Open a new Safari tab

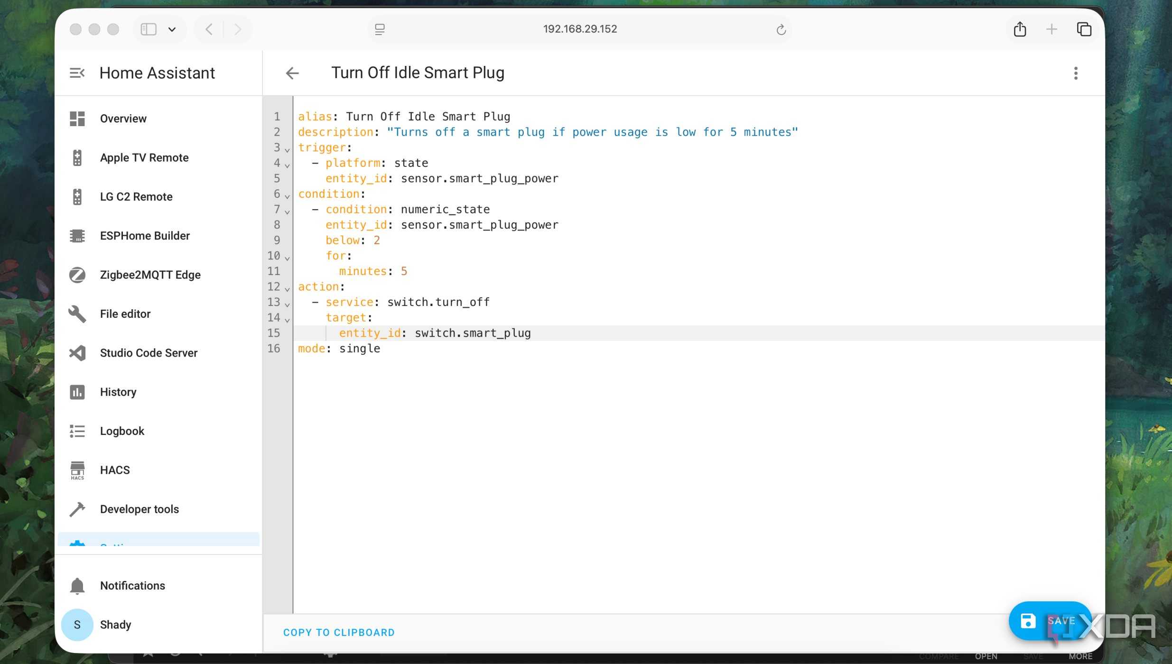(1051, 29)
